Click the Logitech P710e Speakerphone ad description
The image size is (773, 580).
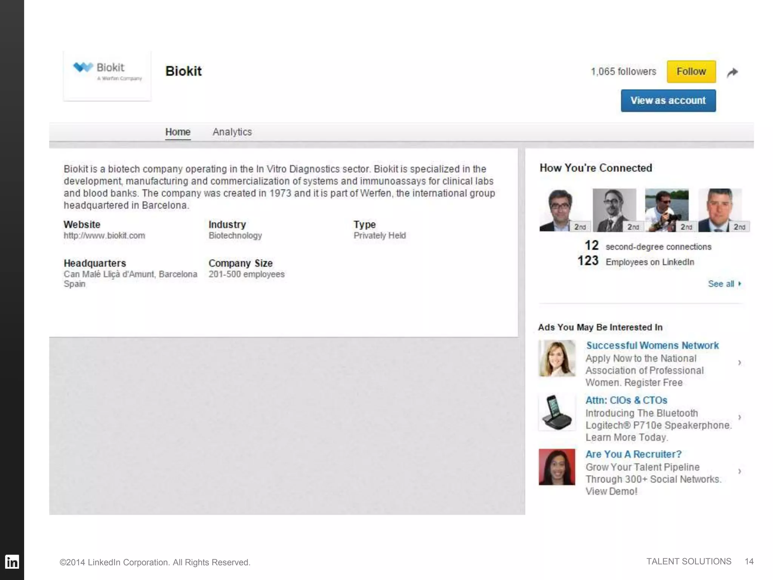tap(658, 425)
